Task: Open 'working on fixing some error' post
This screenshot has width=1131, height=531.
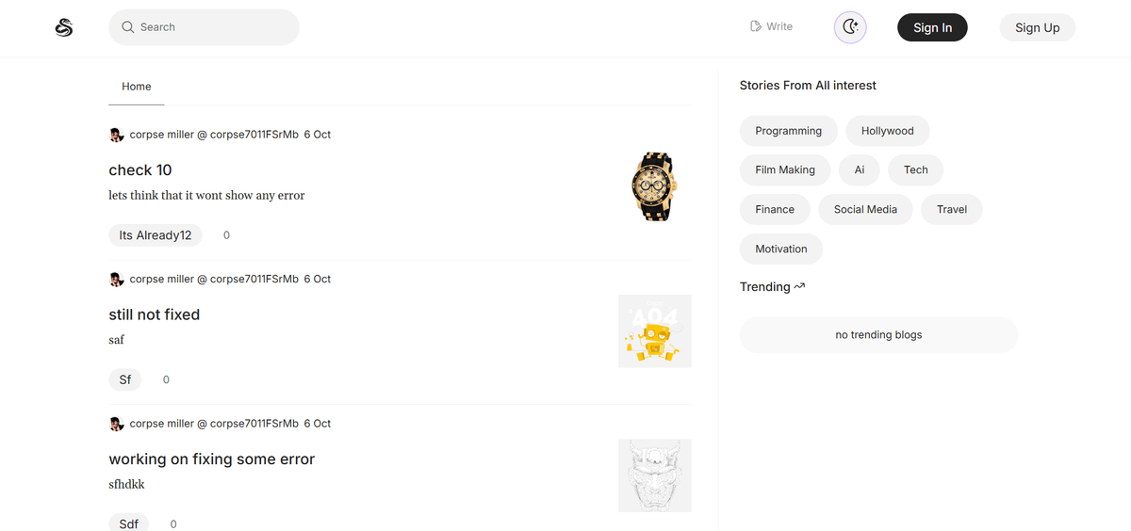Action: click(x=212, y=459)
